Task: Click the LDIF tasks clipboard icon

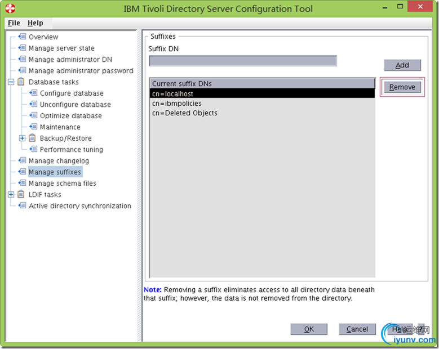Action: click(21, 194)
